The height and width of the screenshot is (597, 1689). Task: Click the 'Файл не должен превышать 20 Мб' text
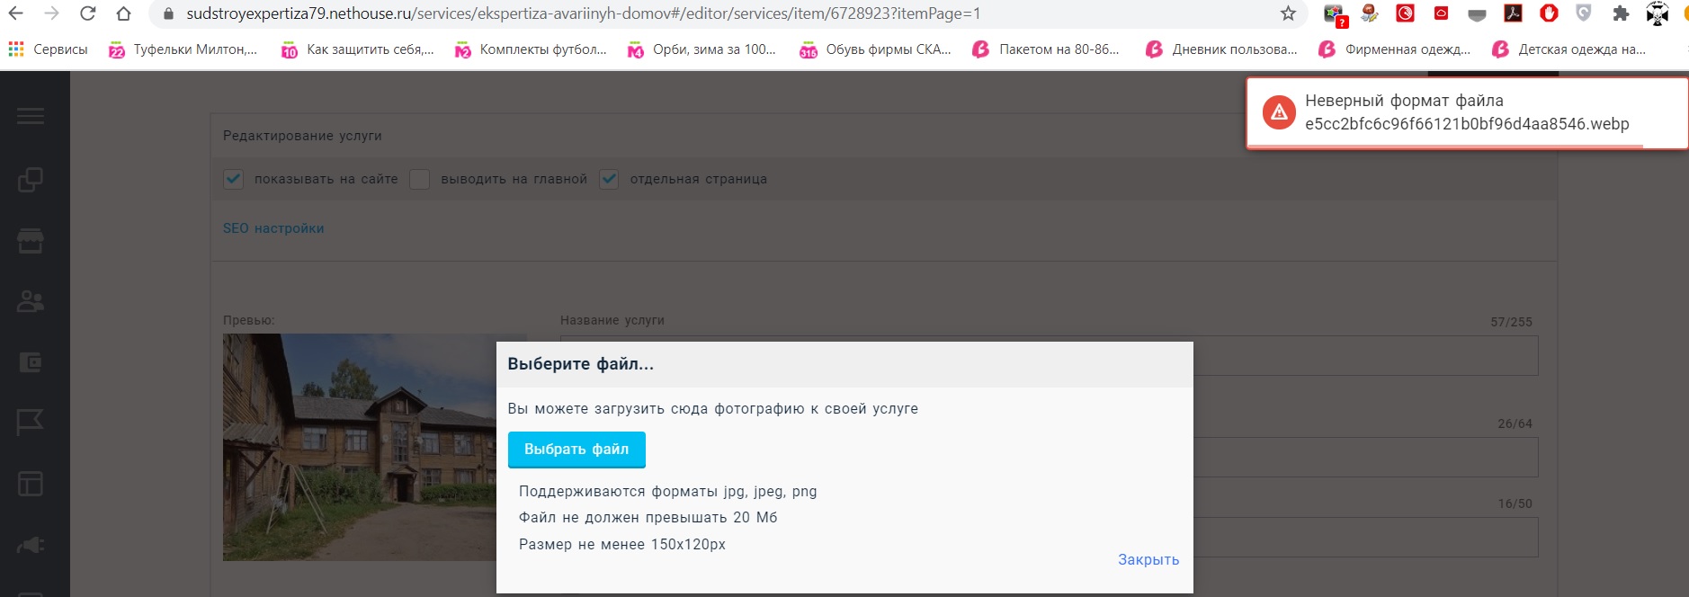tap(648, 518)
